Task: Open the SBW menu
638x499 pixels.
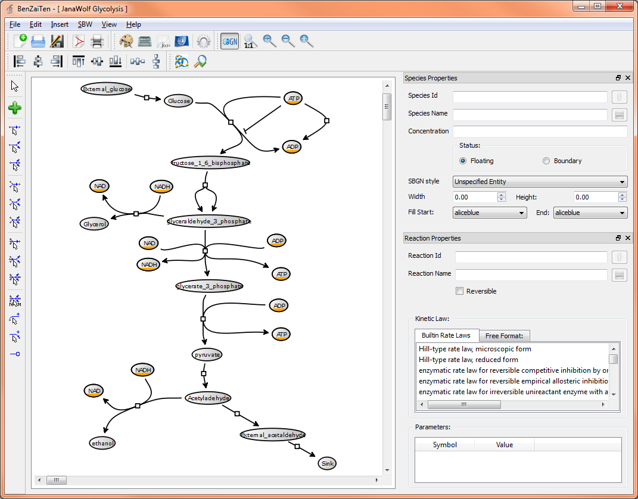Action: coord(85,24)
